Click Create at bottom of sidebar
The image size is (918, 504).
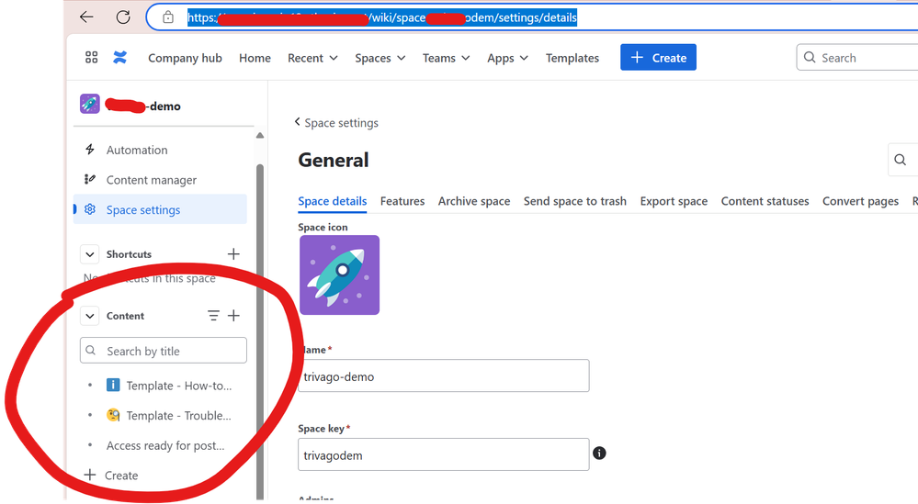[x=121, y=476]
